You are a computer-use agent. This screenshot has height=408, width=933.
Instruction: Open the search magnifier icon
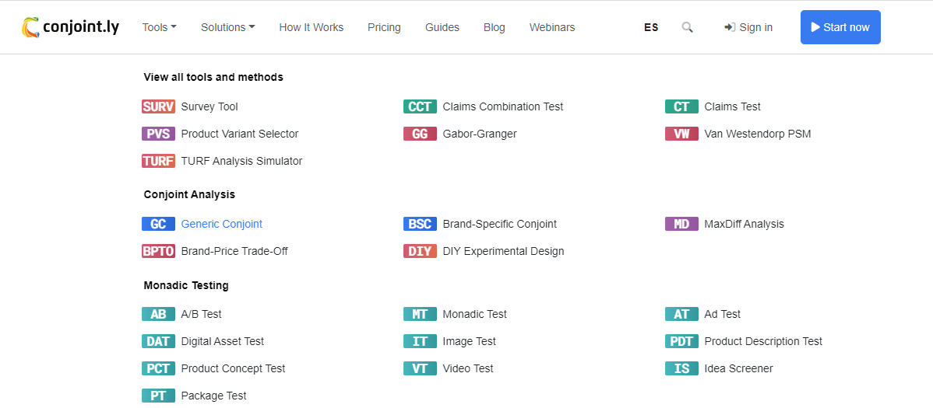click(x=687, y=27)
